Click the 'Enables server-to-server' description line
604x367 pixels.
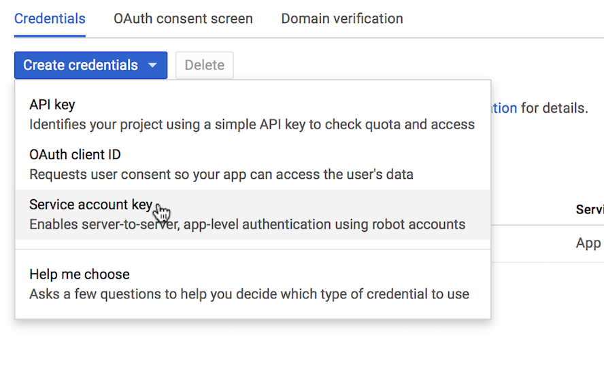(x=247, y=224)
